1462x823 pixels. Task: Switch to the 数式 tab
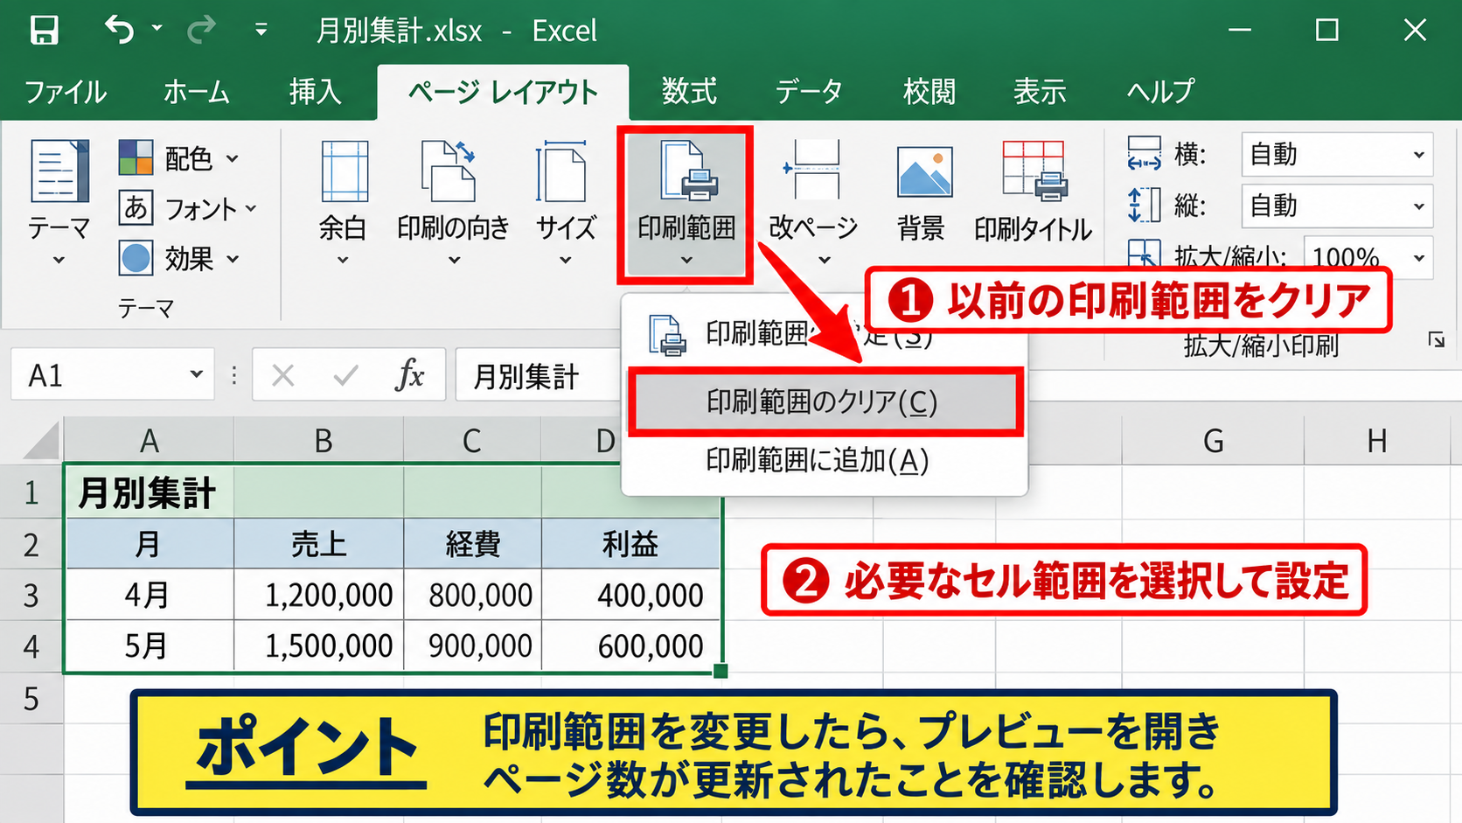pyautogui.click(x=689, y=92)
